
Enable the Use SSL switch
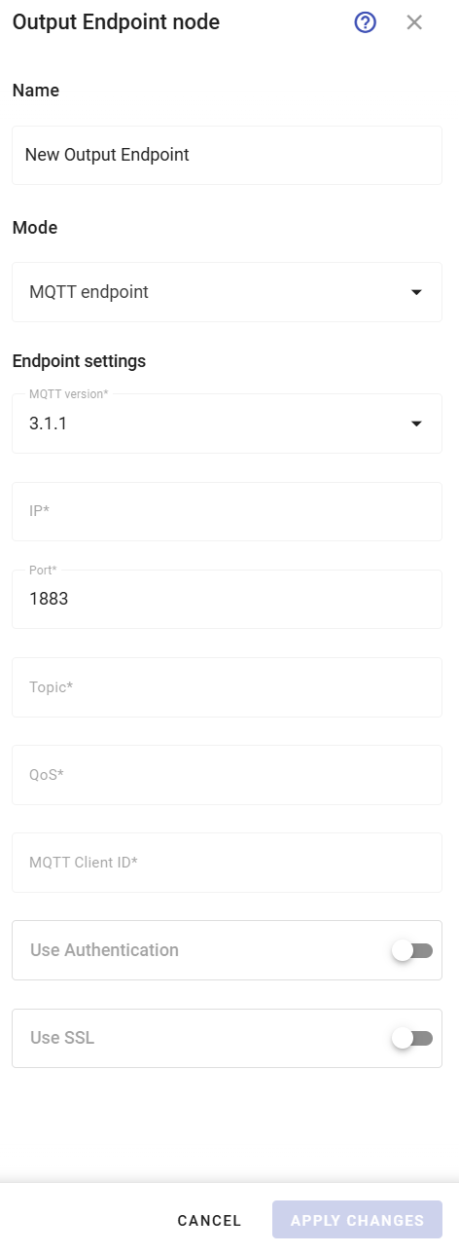(412, 1039)
